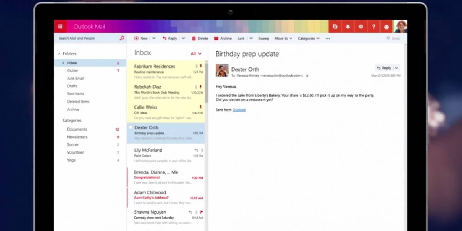This screenshot has width=462, height=231.
Task: Open the Adam Chitwood email
Action: tap(166, 197)
